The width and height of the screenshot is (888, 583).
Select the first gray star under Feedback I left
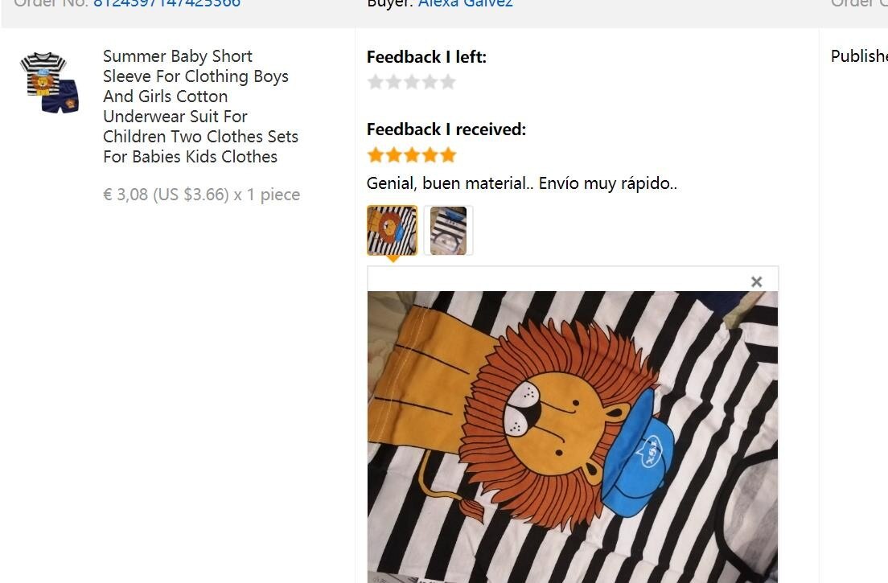tap(375, 81)
